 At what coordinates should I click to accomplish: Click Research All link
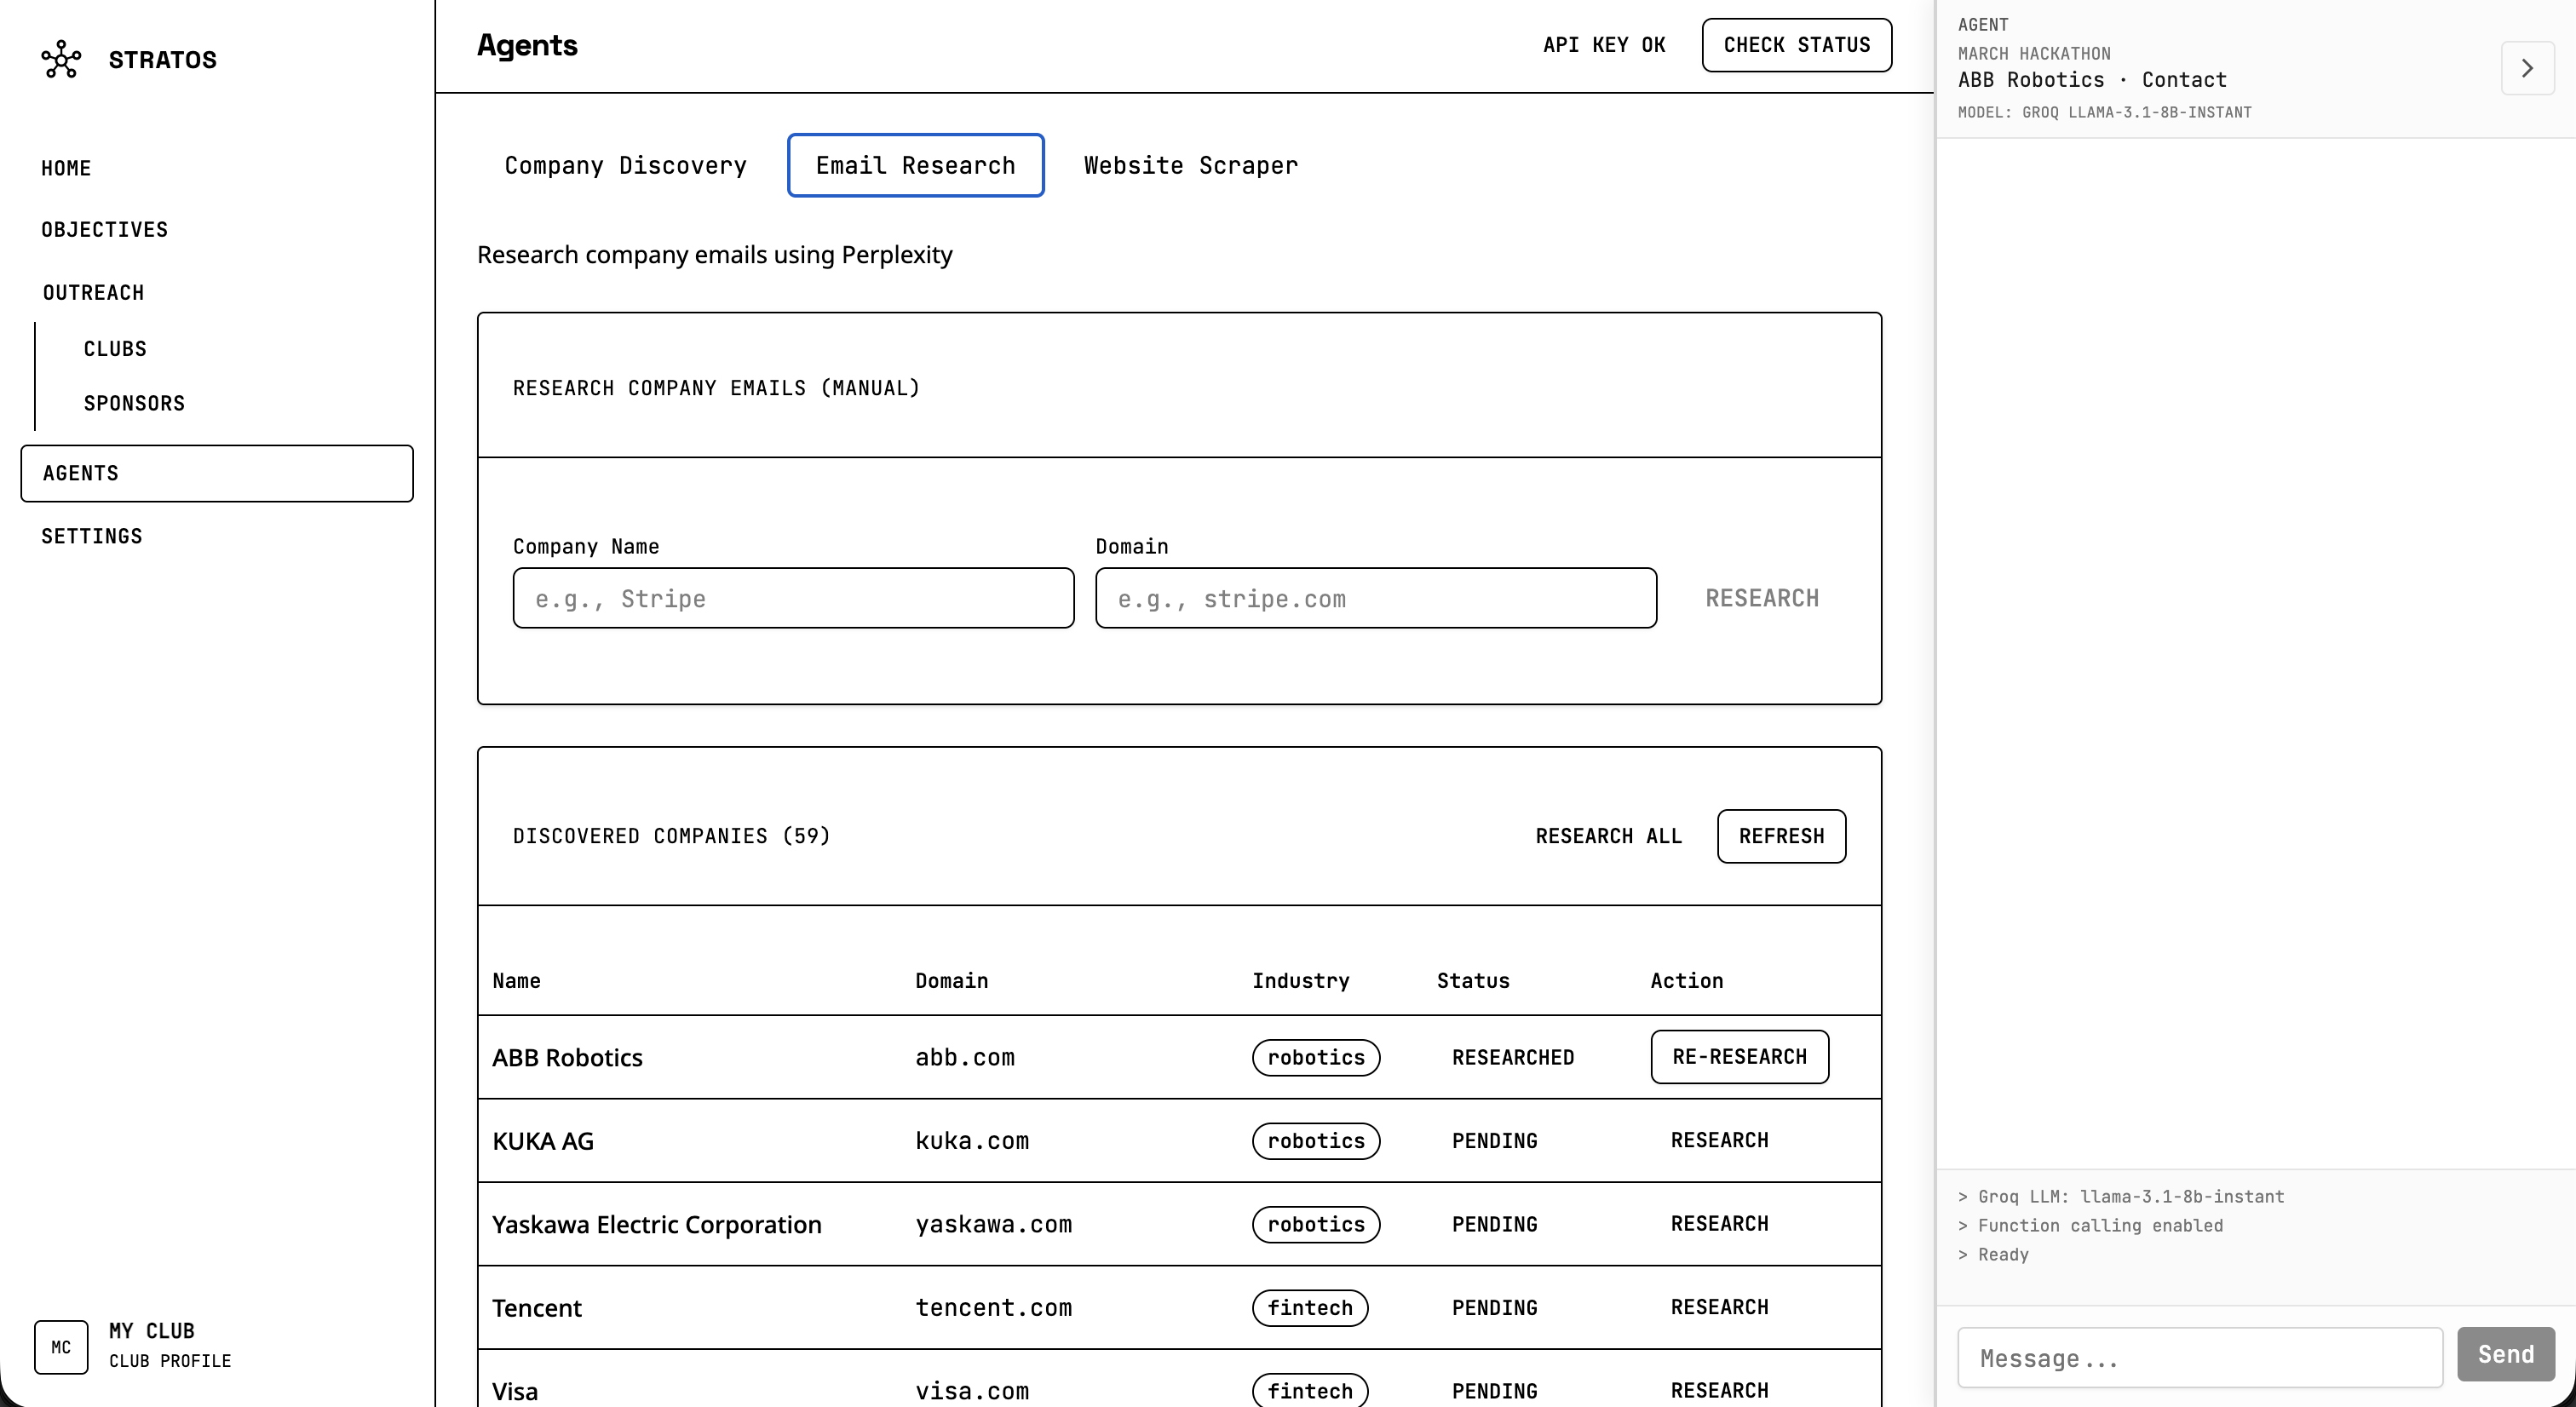point(1608,836)
